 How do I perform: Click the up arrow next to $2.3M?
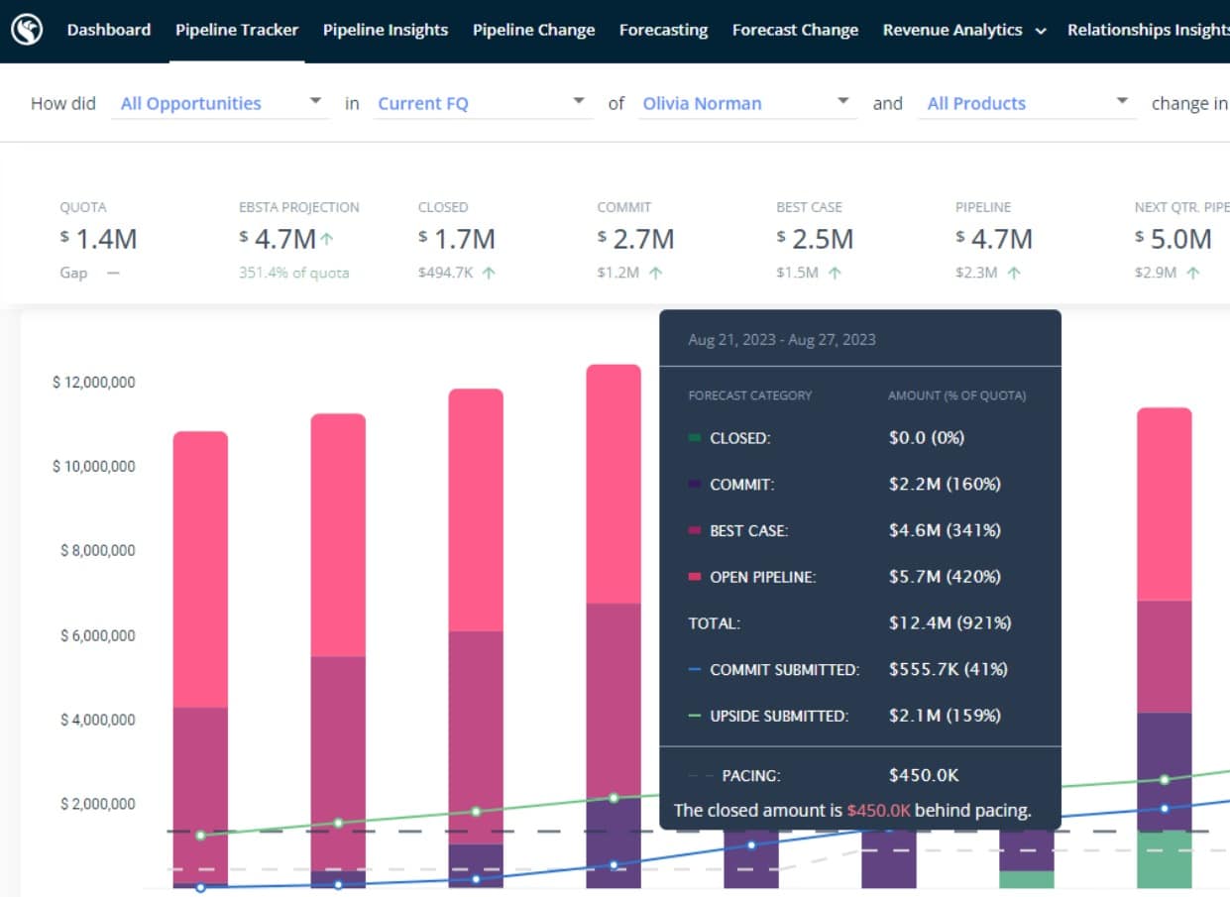pos(1014,273)
